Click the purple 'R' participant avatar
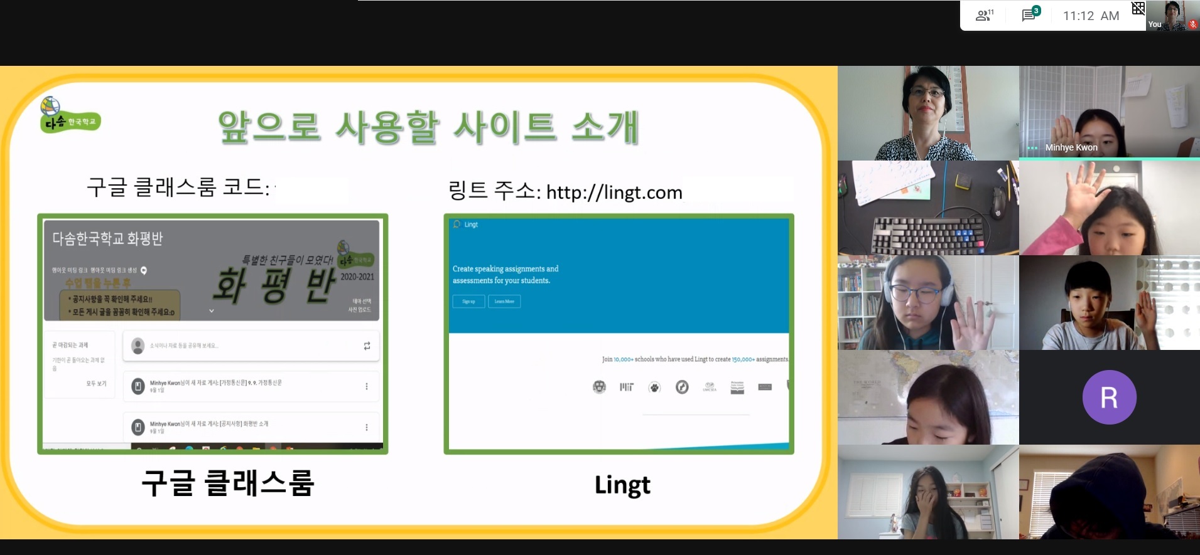 point(1109,397)
